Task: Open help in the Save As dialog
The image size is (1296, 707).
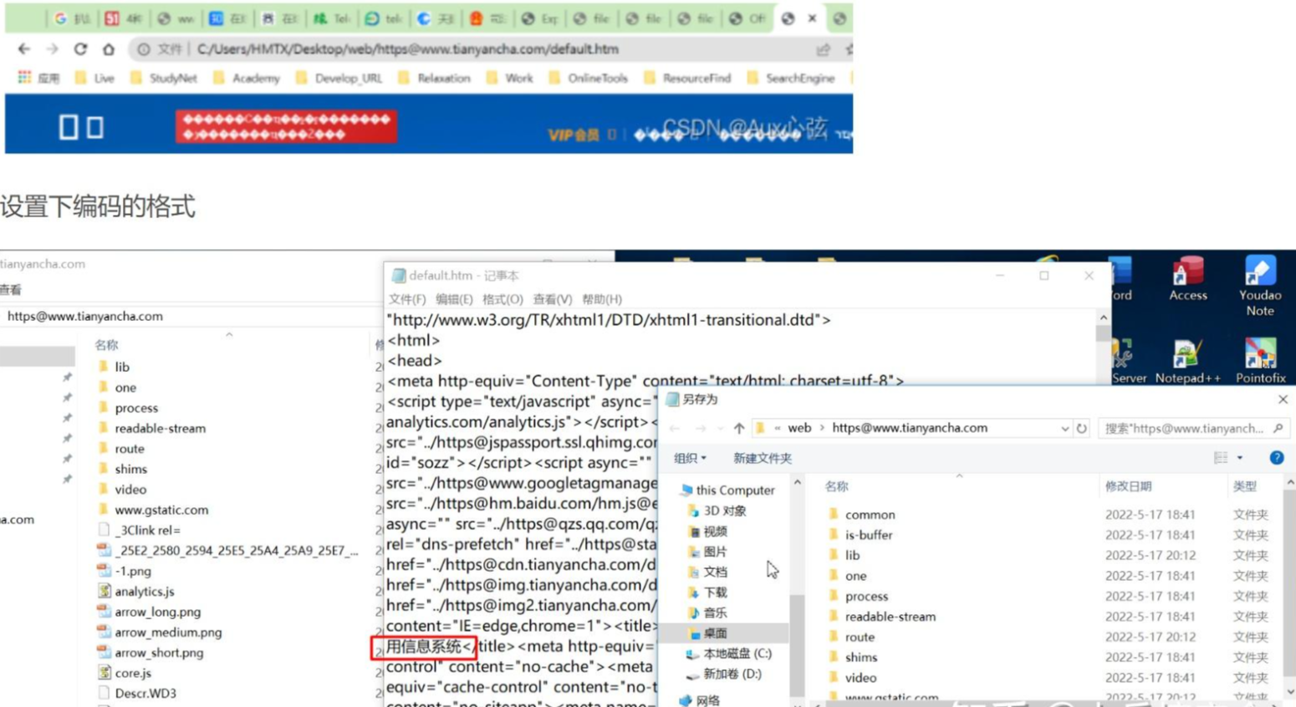Action: click(x=1277, y=457)
